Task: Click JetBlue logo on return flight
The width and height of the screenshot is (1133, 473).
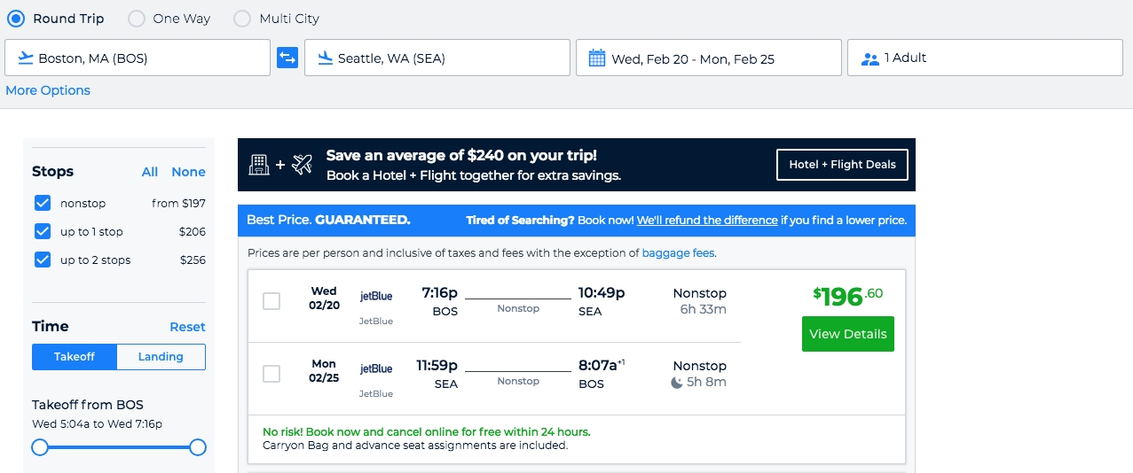Action: click(375, 368)
